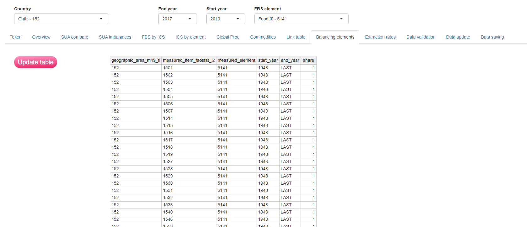Switch to the Data validation tab
Screen dimensions: 527x227
(x=421, y=37)
